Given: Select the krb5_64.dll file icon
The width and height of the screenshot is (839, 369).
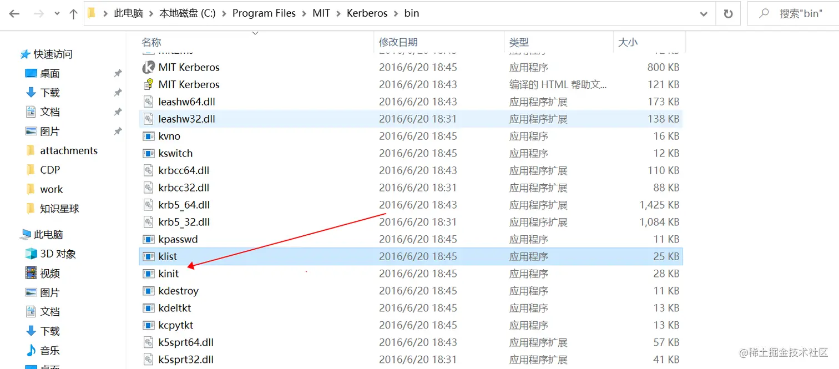Looking at the screenshot, I should pos(148,205).
